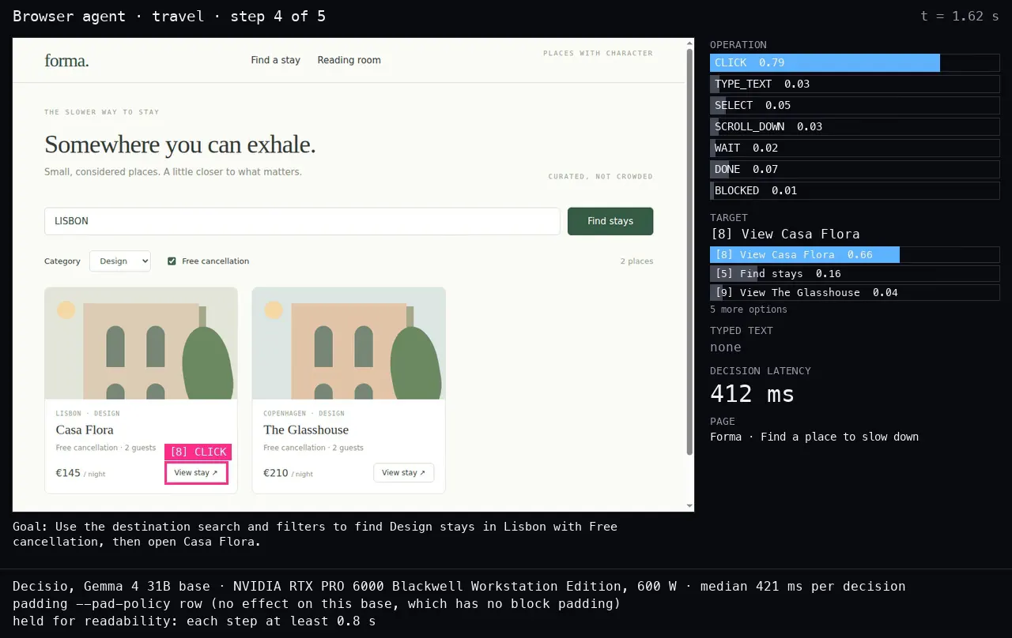
Task: Select the Casa Flora building illustration
Action: tap(142, 343)
